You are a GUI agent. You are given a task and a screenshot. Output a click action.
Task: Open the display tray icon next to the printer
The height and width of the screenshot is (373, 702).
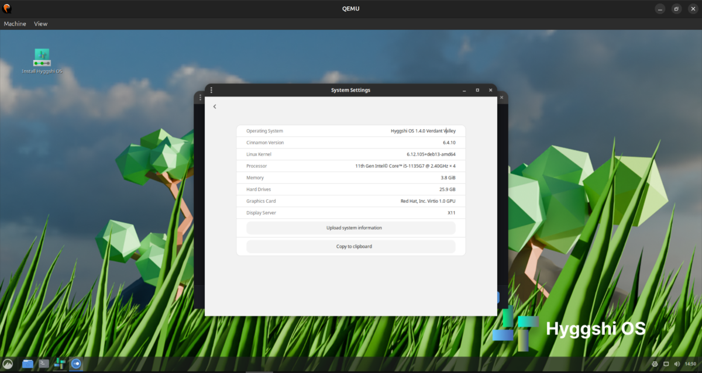pyautogui.click(x=666, y=364)
